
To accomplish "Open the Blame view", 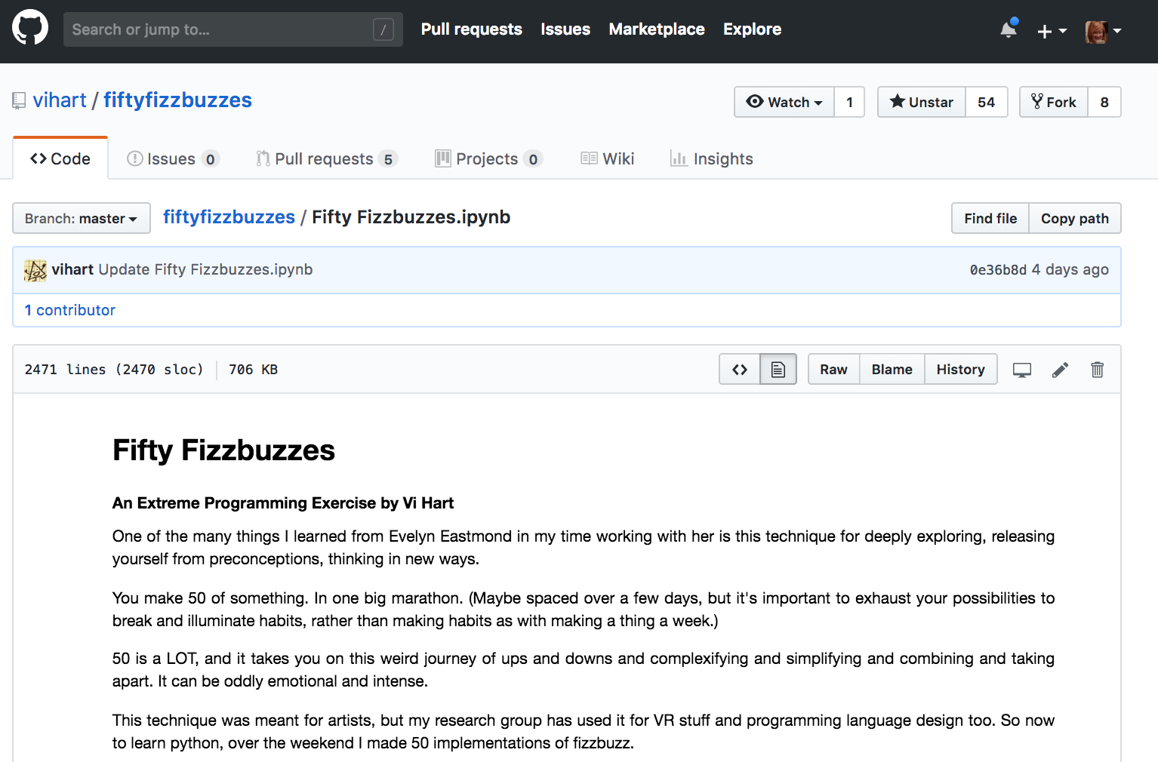I will [x=892, y=369].
